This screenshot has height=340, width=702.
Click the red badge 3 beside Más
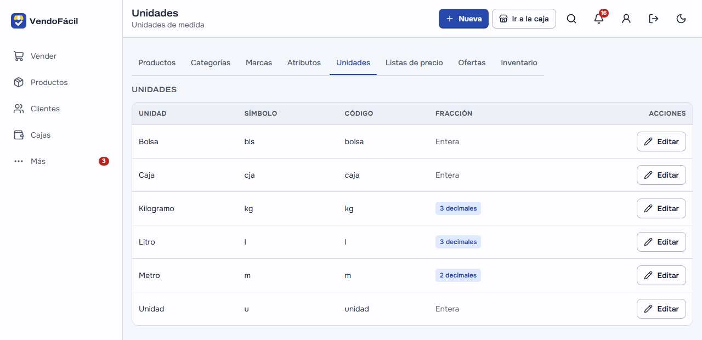(104, 161)
